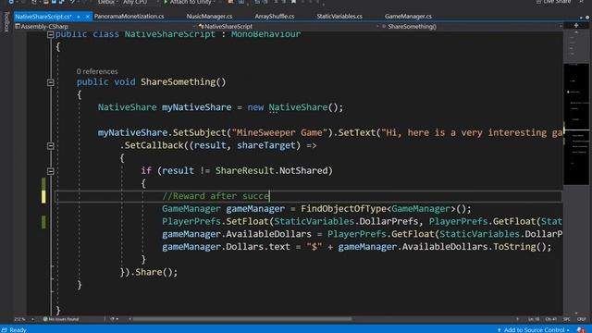The width and height of the screenshot is (592, 333).
Task: Collapse the if result block
Action: tap(50, 171)
